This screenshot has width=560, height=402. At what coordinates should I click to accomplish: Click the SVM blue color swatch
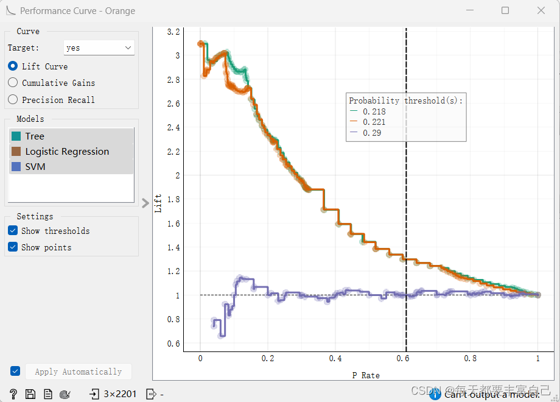click(x=16, y=167)
